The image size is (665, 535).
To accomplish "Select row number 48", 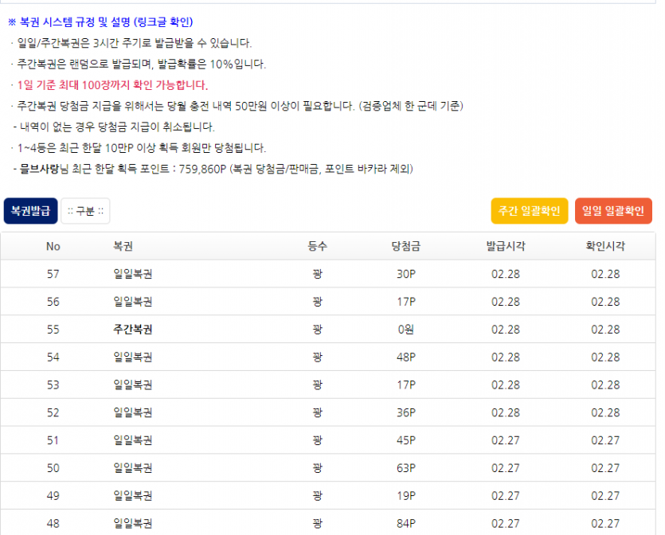I will coord(53,524).
